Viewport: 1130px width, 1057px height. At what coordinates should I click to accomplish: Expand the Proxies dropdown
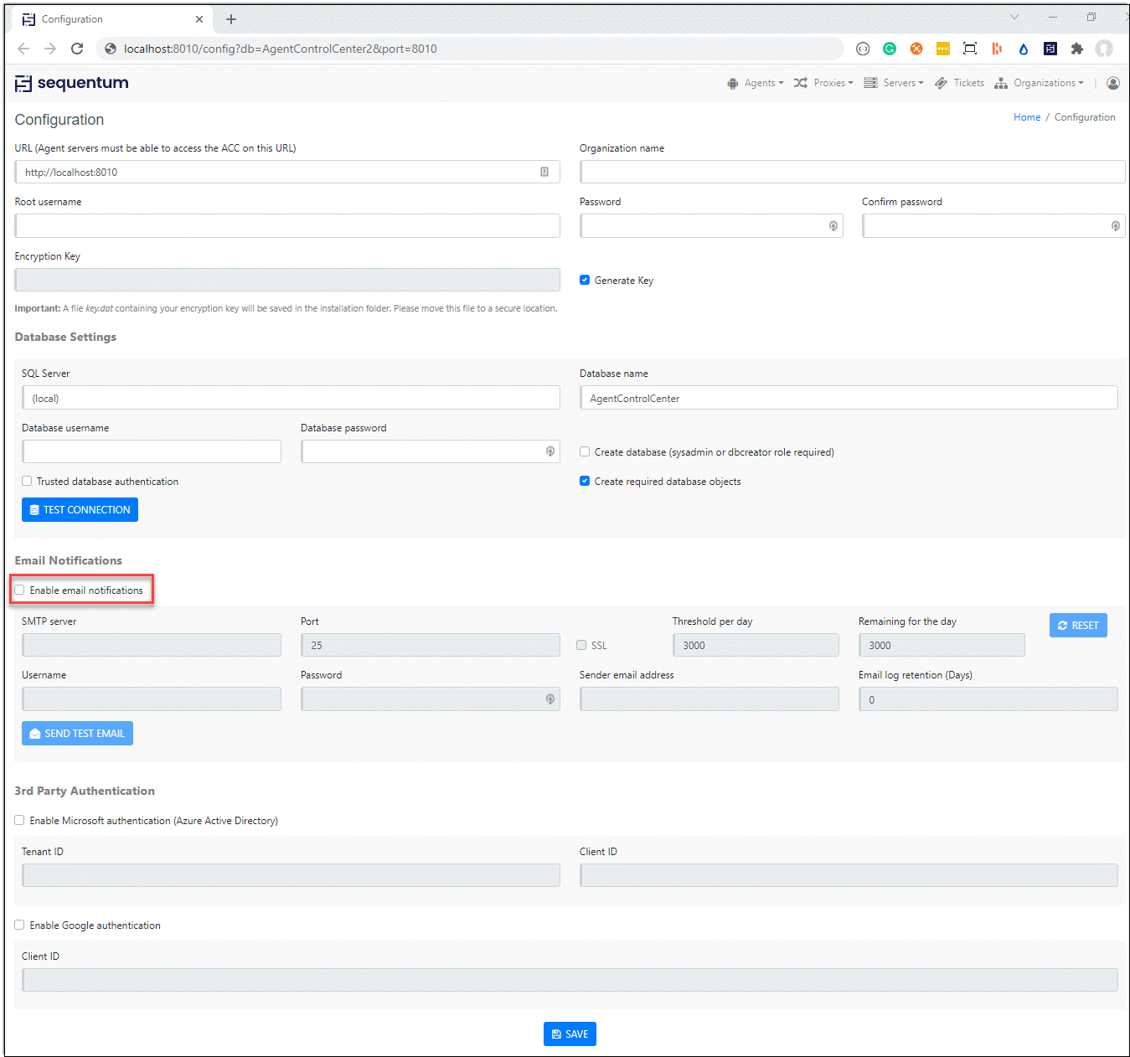(x=831, y=83)
